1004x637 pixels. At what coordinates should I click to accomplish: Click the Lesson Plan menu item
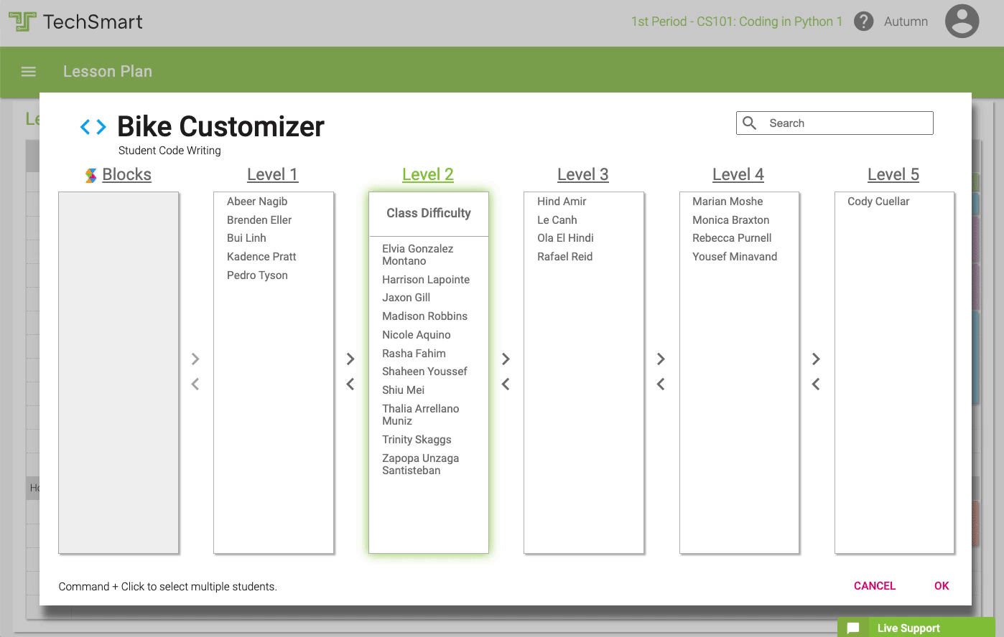(x=108, y=71)
